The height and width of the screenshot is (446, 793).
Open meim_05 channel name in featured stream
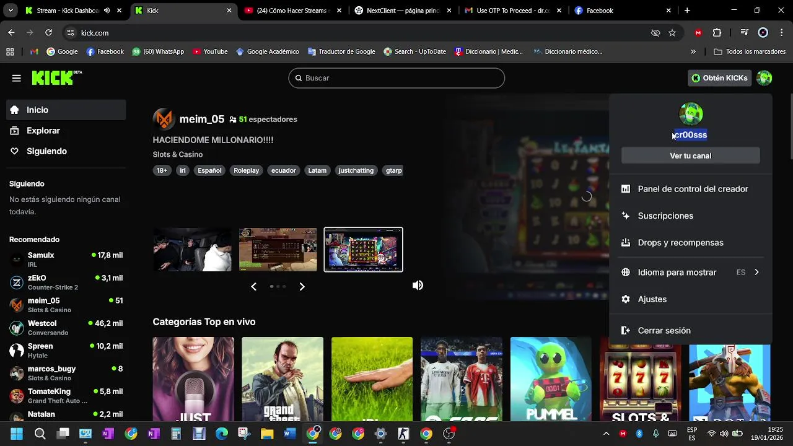(x=202, y=119)
